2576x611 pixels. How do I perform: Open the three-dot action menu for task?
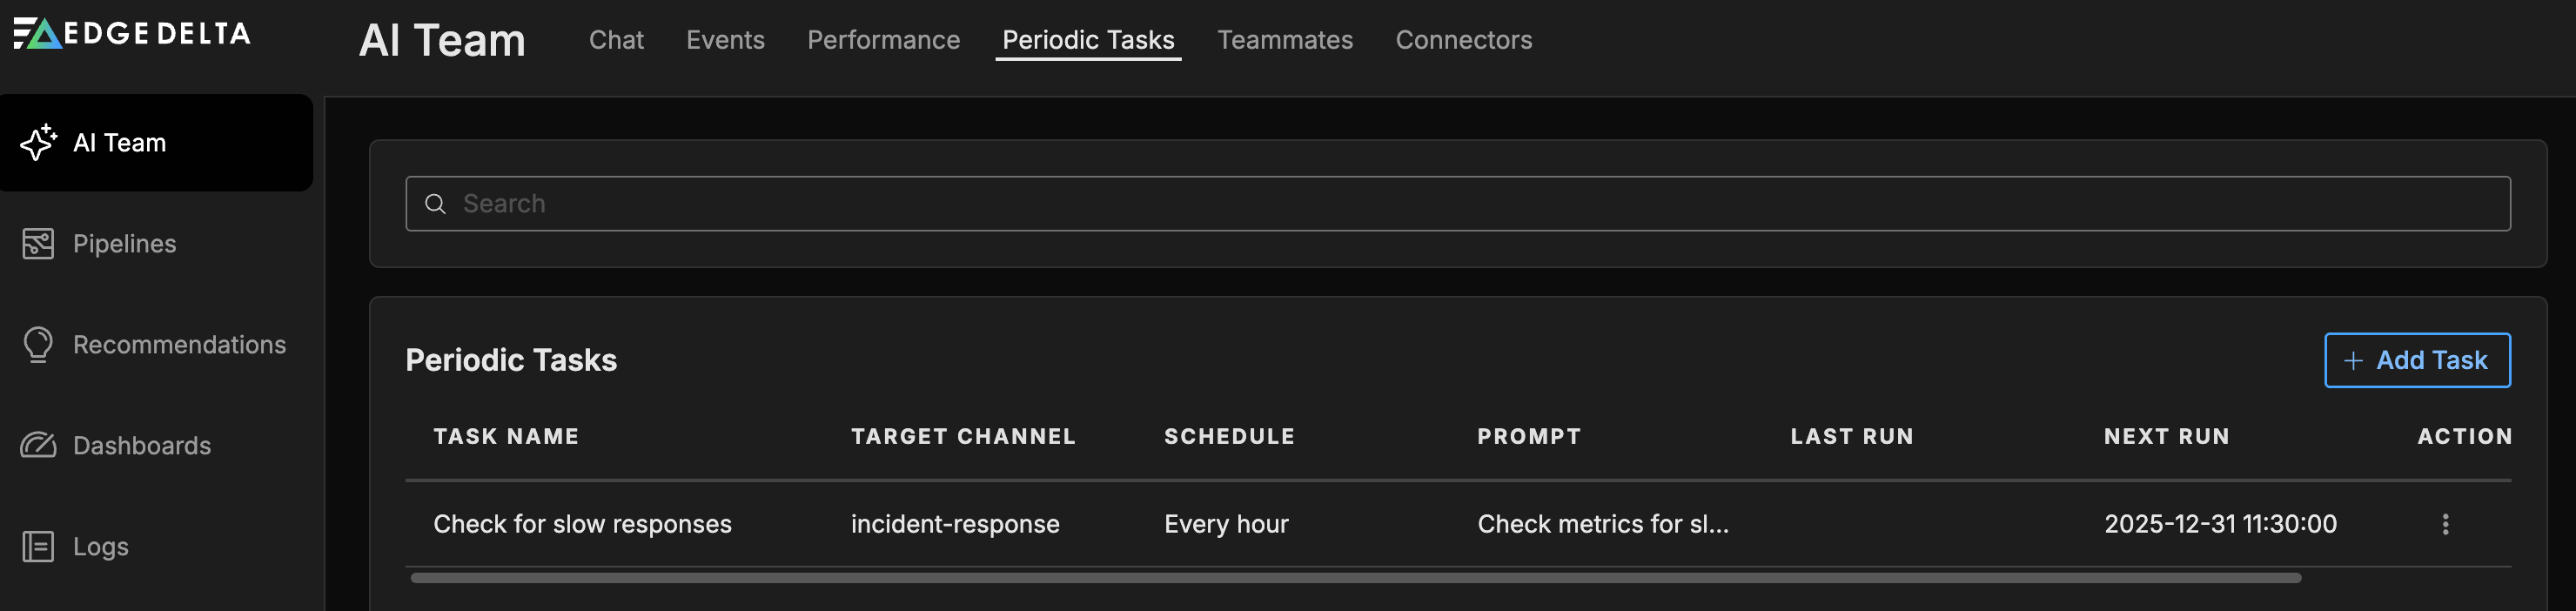2445,524
